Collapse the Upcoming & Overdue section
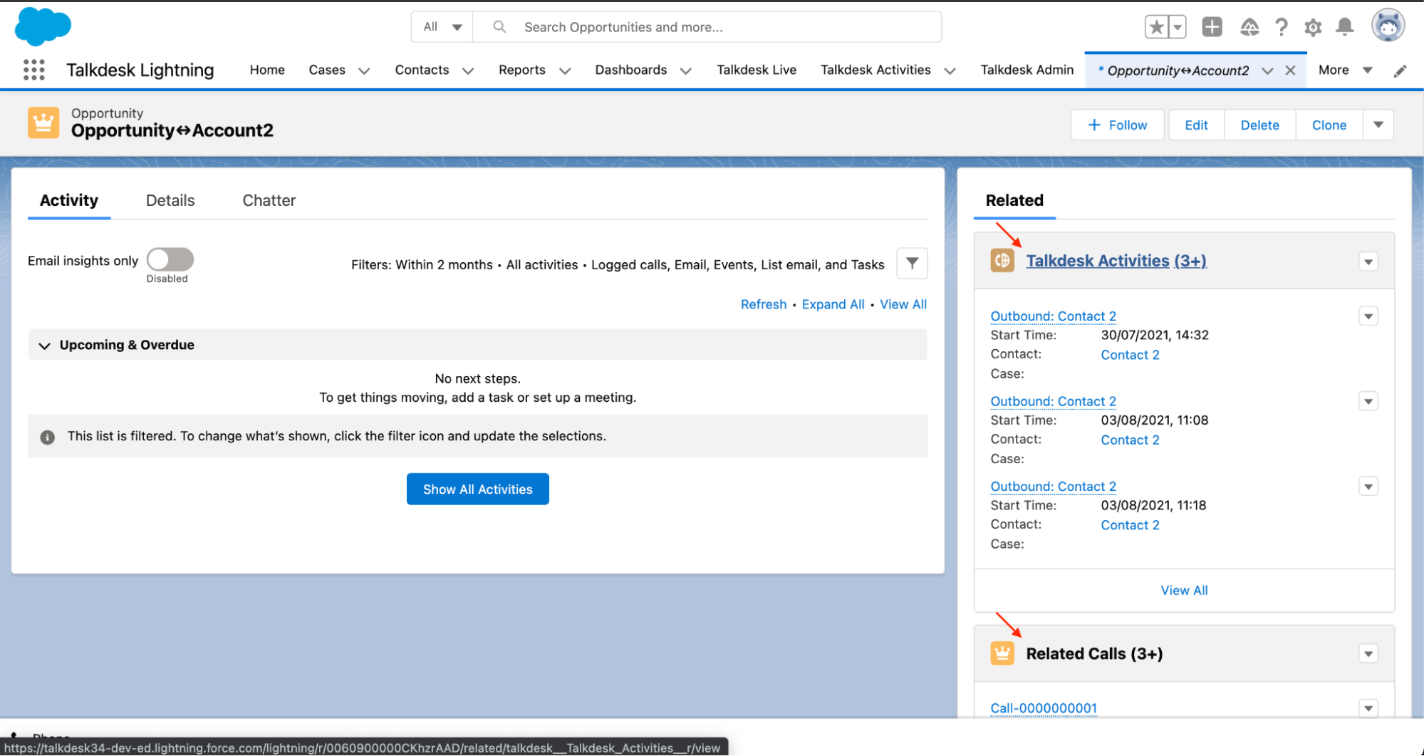The height and width of the screenshot is (756, 1424). (44, 346)
